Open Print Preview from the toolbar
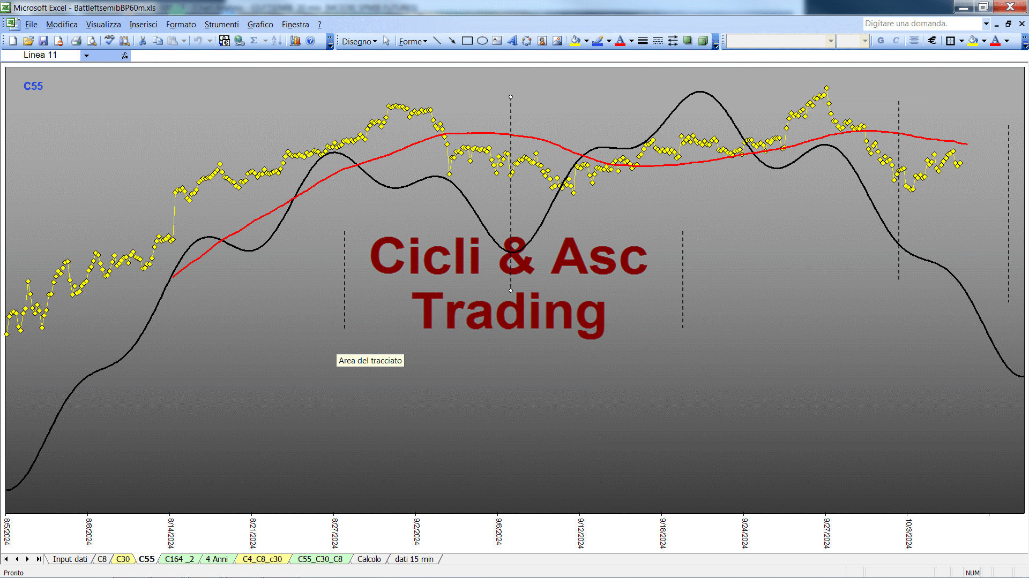The height and width of the screenshot is (578, 1029). click(92, 41)
